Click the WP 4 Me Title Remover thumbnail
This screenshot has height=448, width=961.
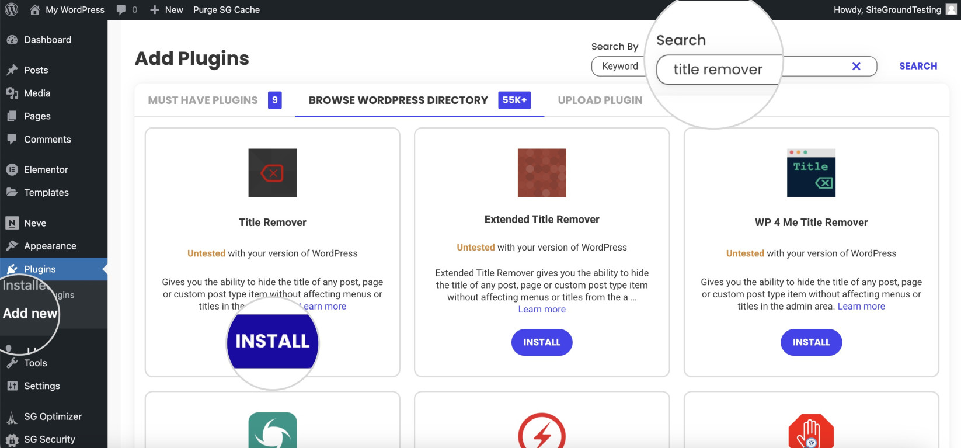[x=811, y=173]
